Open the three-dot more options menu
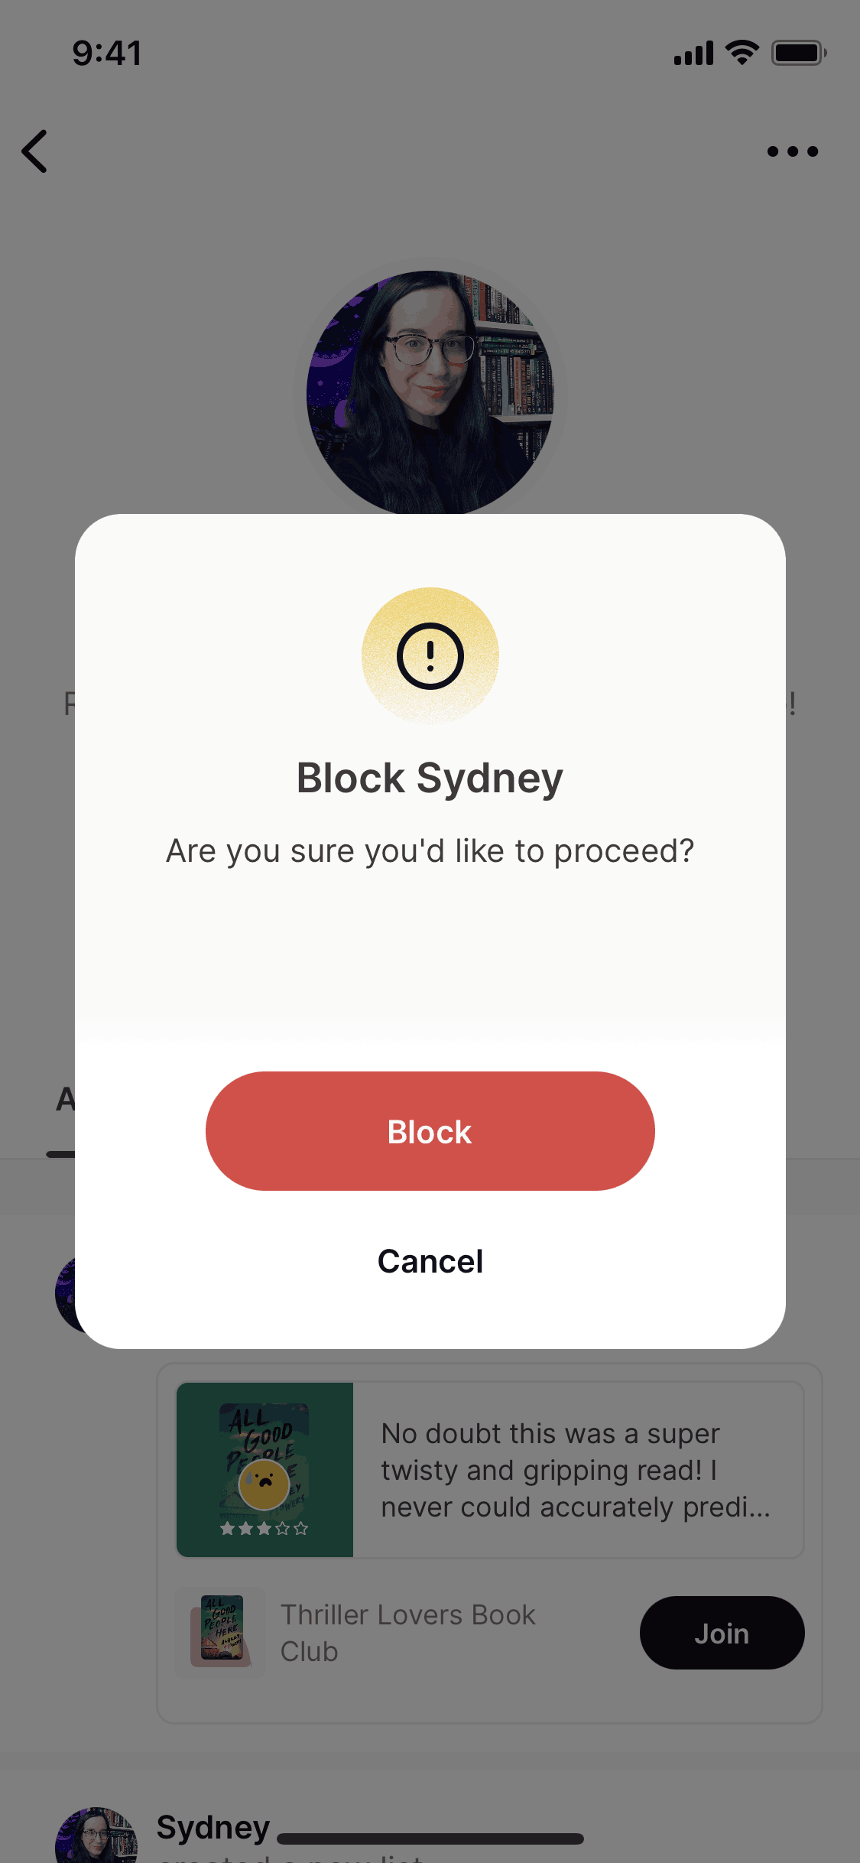The height and width of the screenshot is (1863, 860). click(x=792, y=151)
